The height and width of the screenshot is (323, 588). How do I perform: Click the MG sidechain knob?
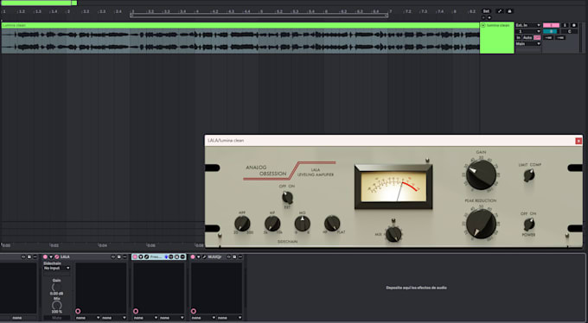pos(303,224)
